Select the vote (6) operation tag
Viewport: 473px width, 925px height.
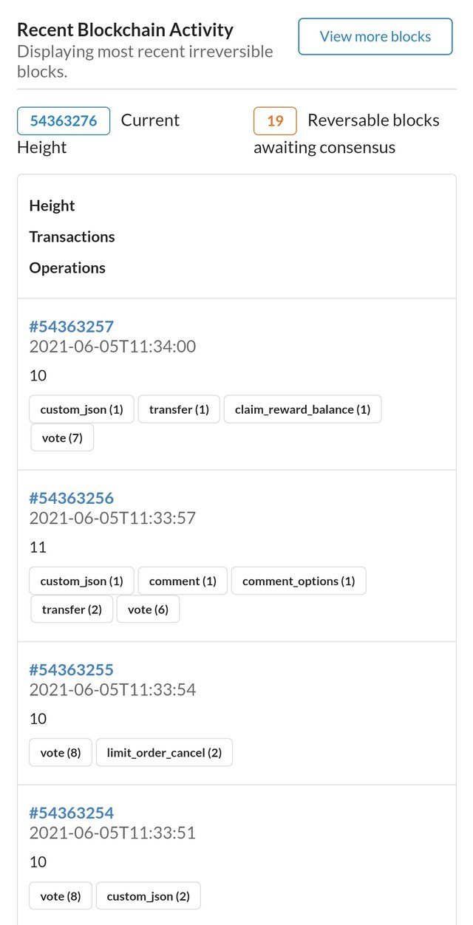(x=148, y=610)
